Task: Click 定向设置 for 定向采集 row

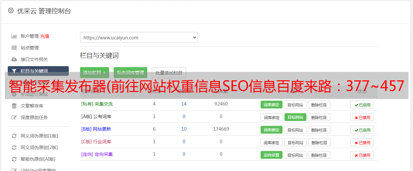Action: 272,155
